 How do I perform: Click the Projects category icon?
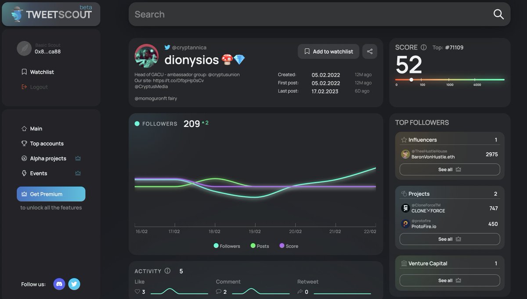pos(404,194)
